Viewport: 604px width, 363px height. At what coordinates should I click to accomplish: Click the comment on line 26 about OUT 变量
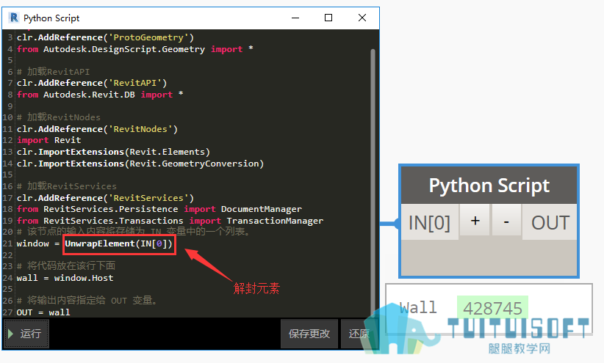pos(87,301)
